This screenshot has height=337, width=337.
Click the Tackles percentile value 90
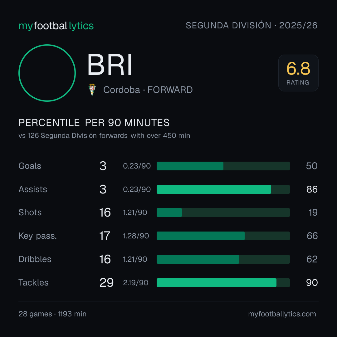pyautogui.click(x=312, y=283)
